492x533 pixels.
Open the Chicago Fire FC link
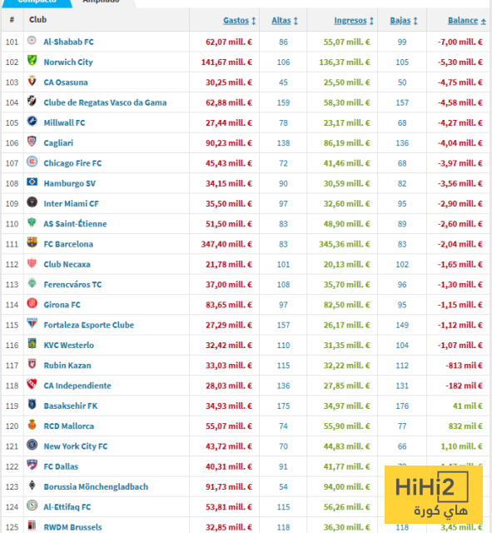[x=72, y=163]
